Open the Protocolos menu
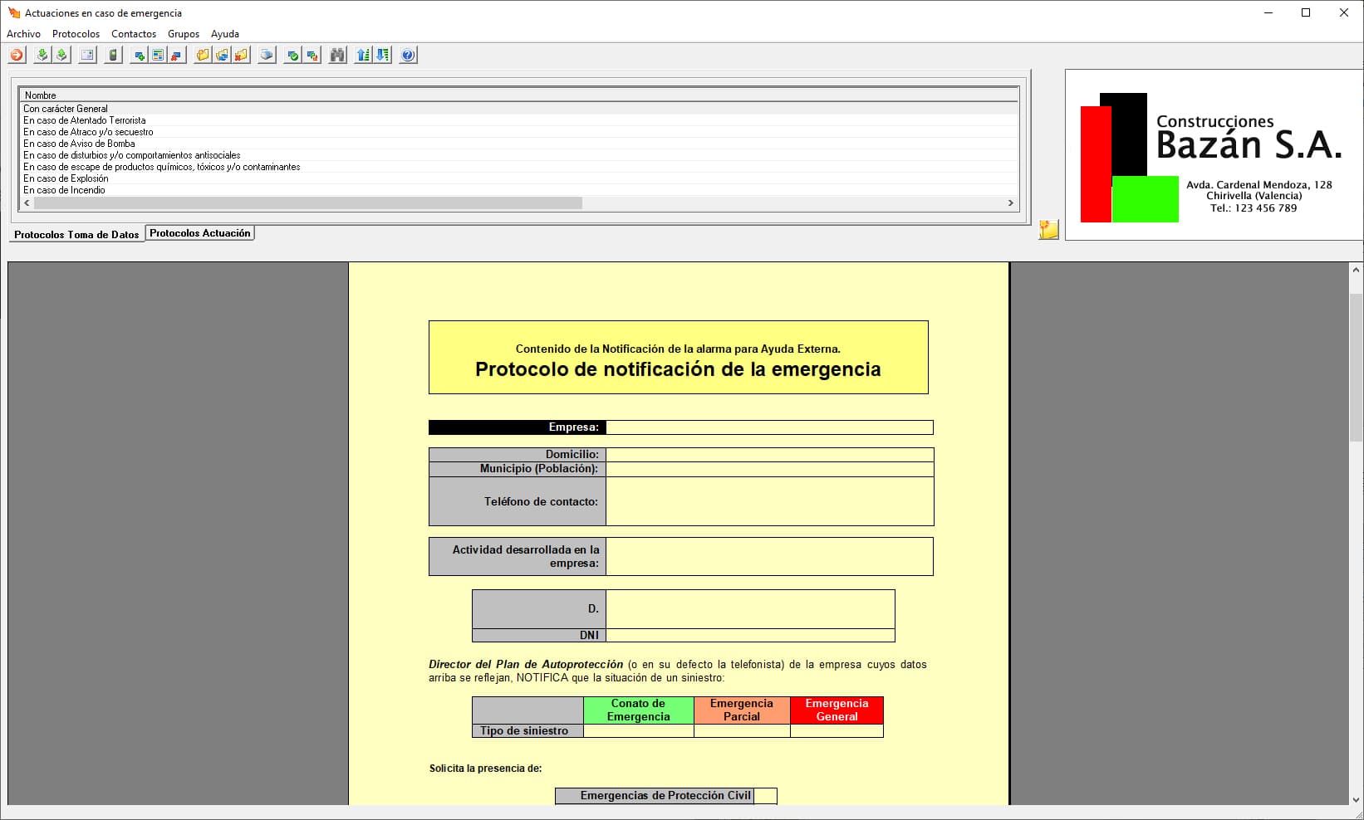The image size is (1364, 820). click(76, 34)
